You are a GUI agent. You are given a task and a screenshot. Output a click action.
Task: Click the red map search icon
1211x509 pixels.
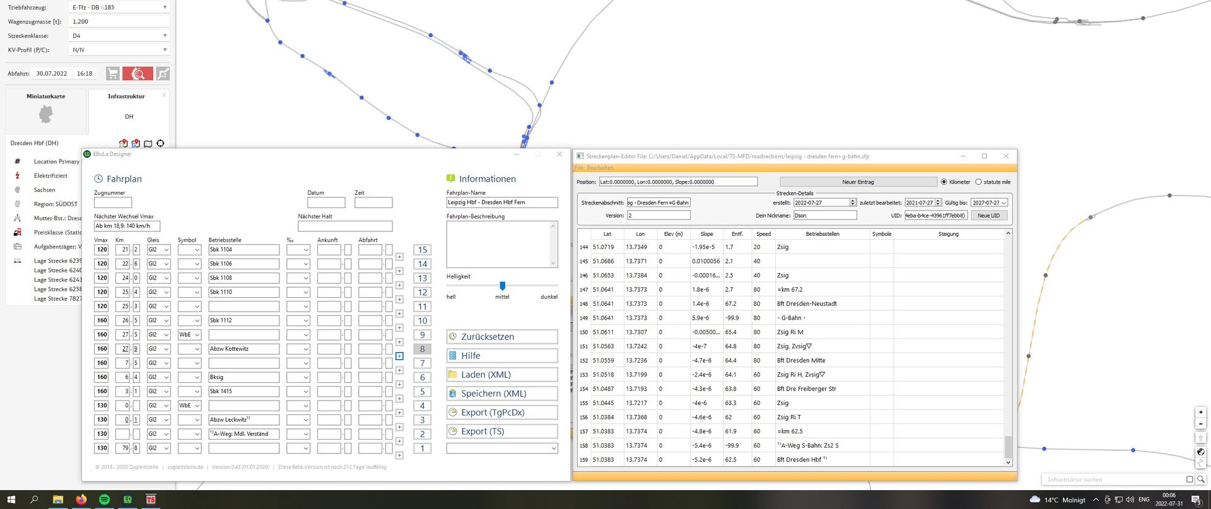coord(137,74)
